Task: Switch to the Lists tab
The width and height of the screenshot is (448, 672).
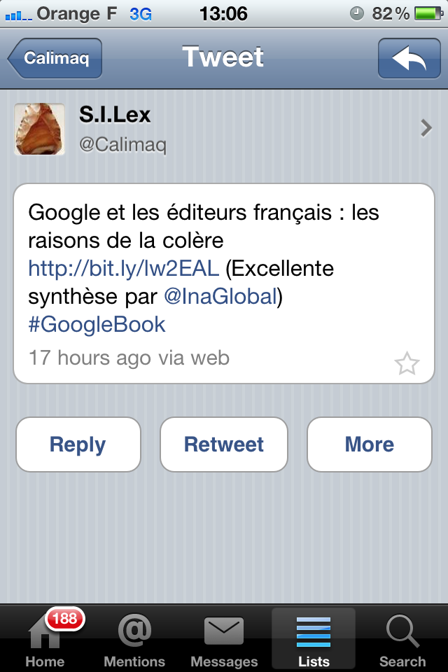Action: pos(313,640)
